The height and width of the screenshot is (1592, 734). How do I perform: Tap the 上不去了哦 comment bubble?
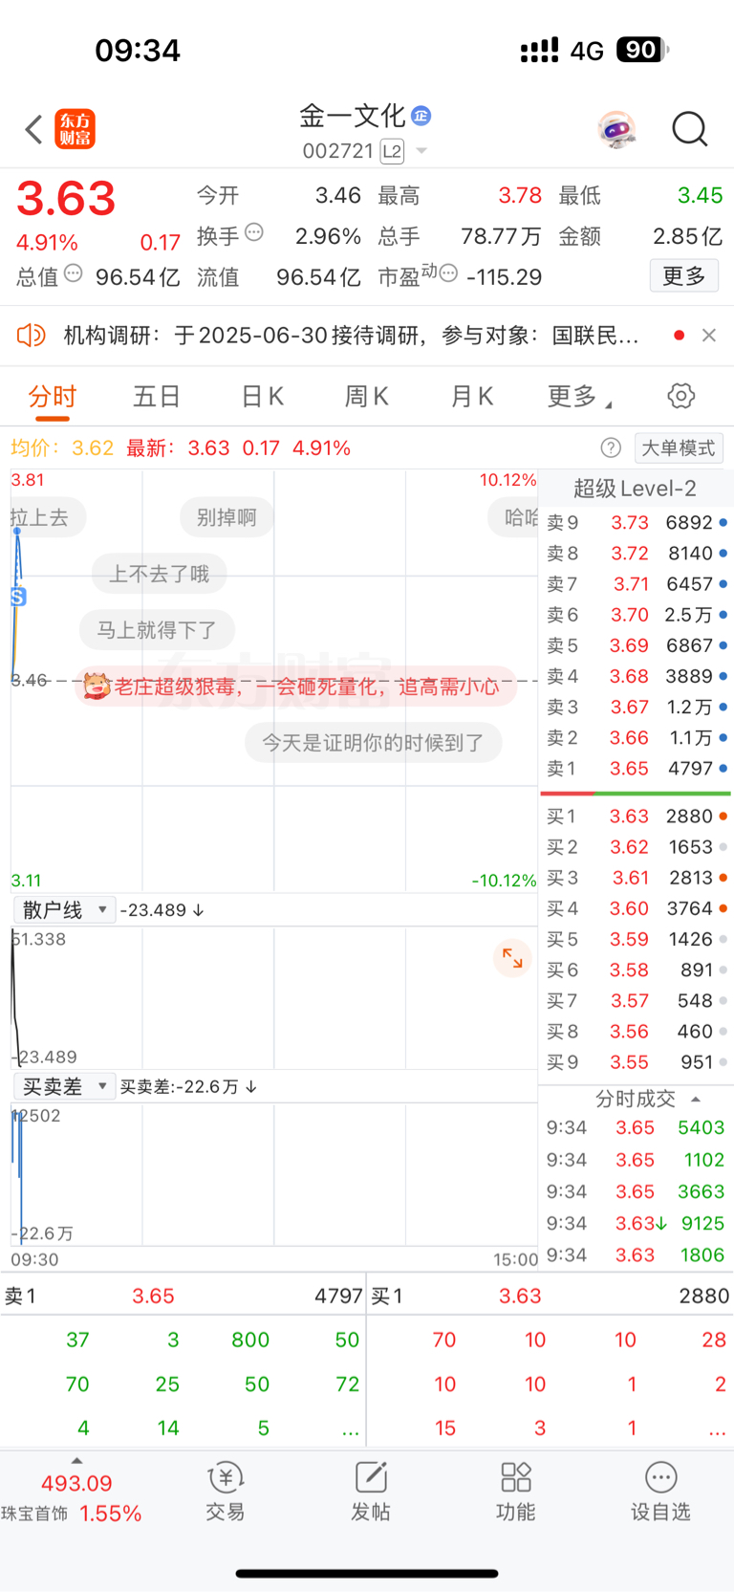coord(160,574)
